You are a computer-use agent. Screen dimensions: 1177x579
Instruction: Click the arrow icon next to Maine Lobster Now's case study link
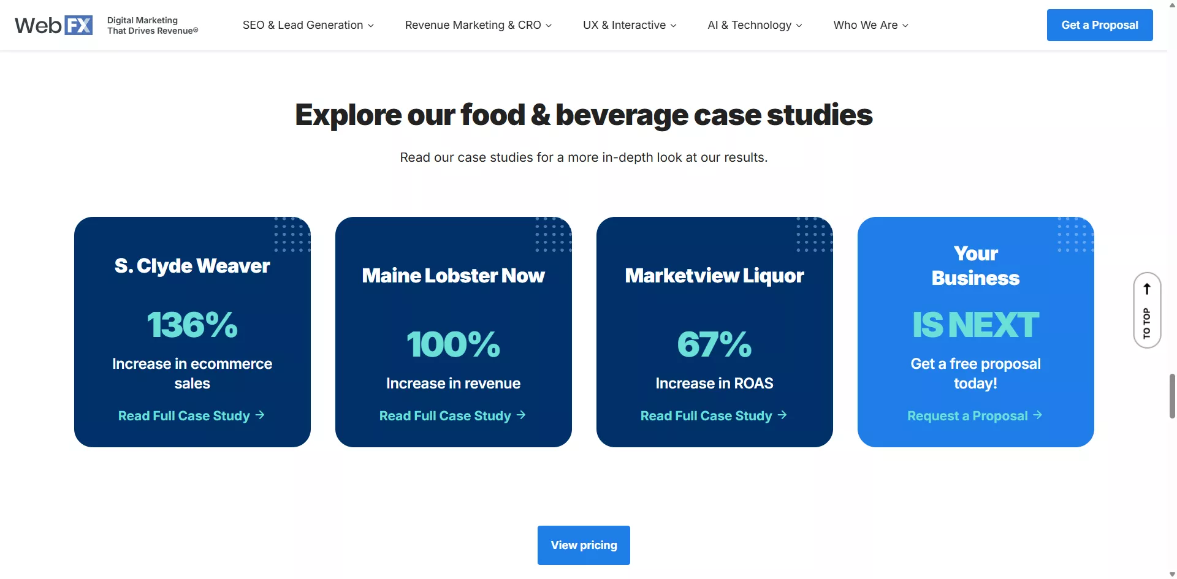(520, 415)
